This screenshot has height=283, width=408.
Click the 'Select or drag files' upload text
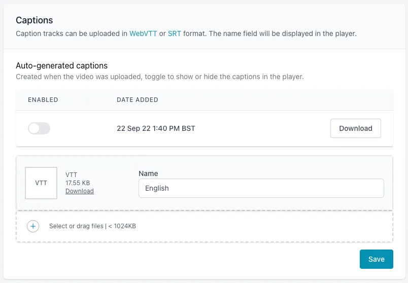coord(92,226)
